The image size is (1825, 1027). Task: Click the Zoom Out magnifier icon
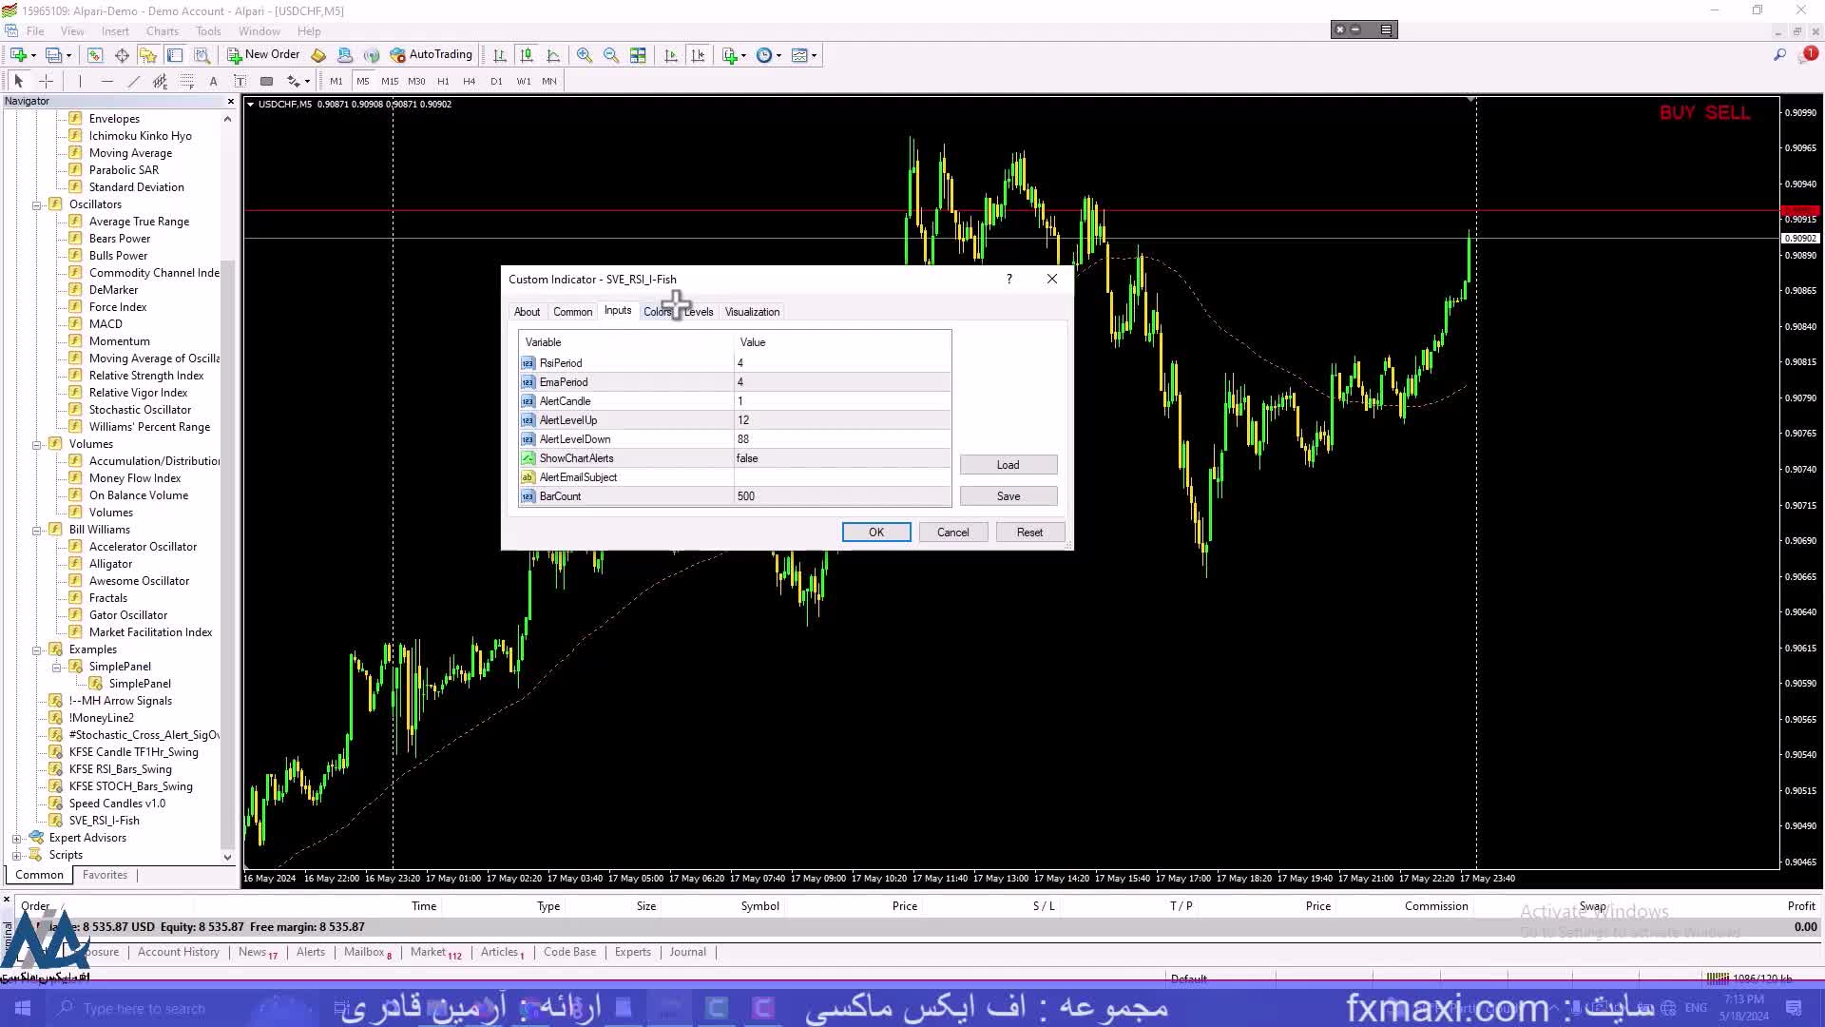tap(611, 55)
